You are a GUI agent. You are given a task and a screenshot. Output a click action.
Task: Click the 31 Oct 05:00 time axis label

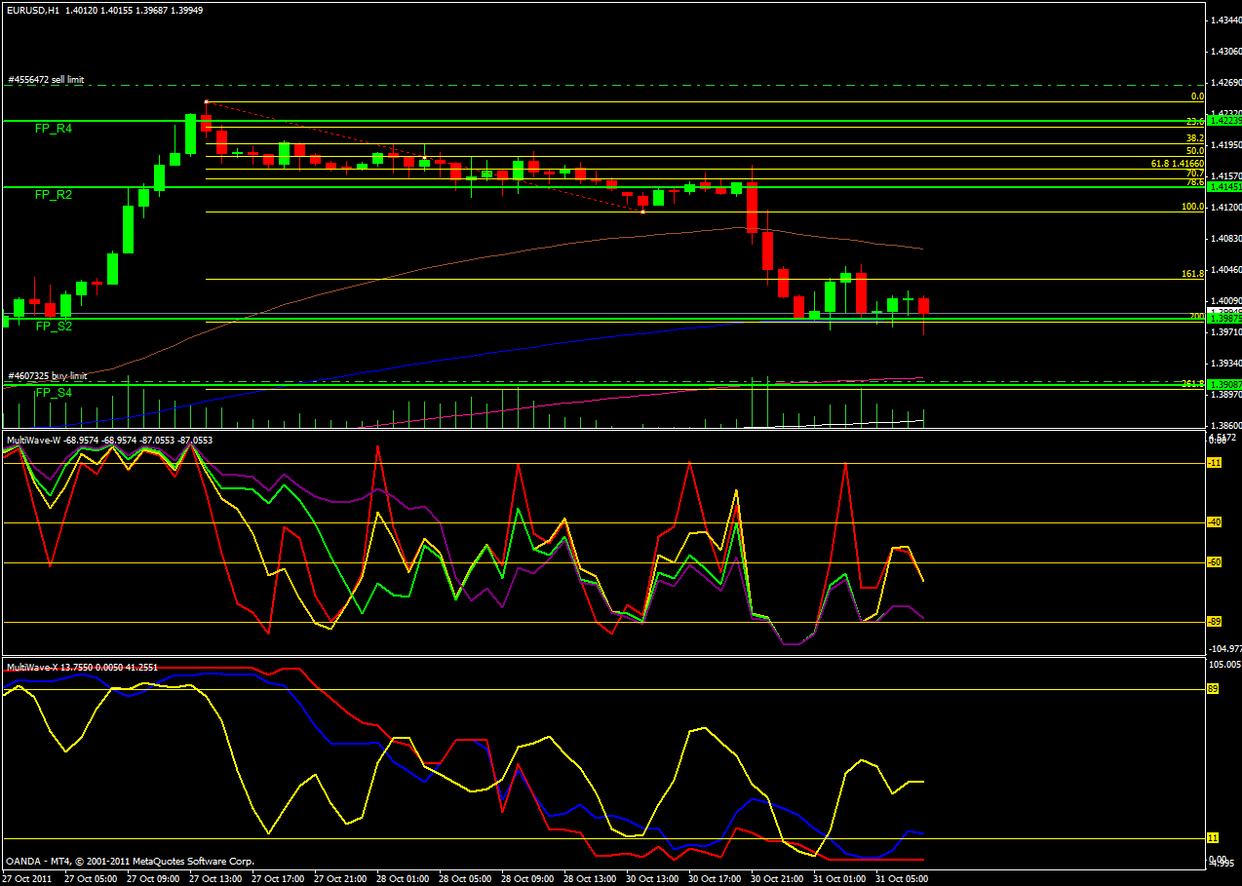pyautogui.click(x=904, y=878)
